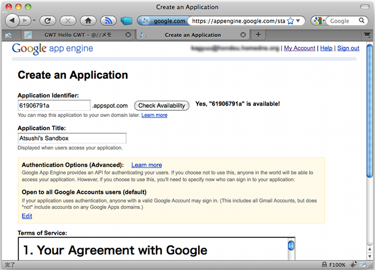Open the search engine selector dropdown

coord(318,21)
